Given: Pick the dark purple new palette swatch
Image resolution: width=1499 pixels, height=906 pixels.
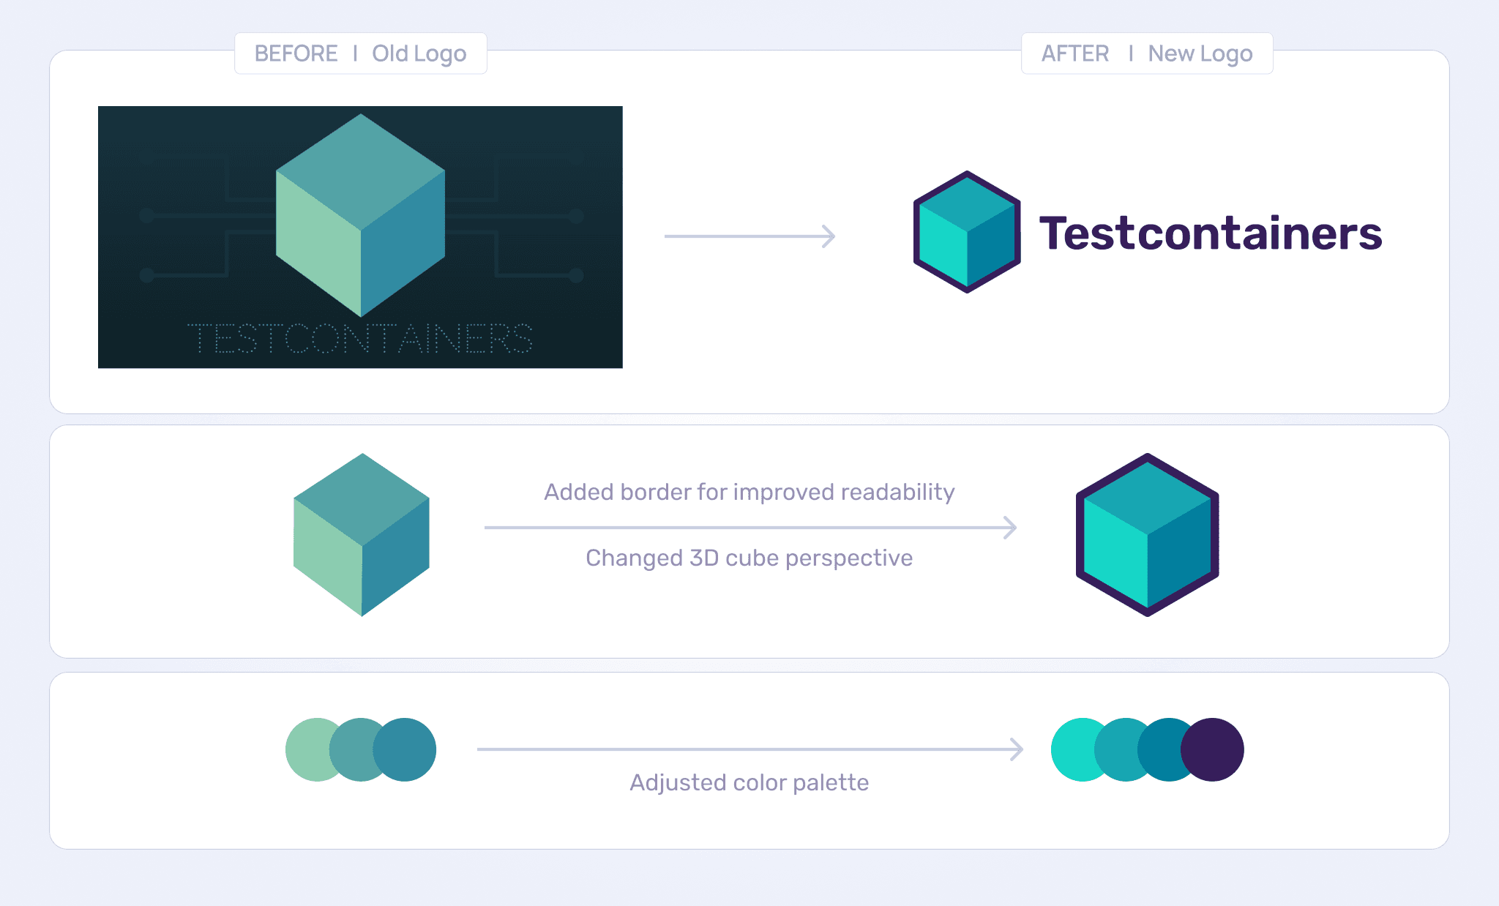Looking at the screenshot, I should 1215,749.
